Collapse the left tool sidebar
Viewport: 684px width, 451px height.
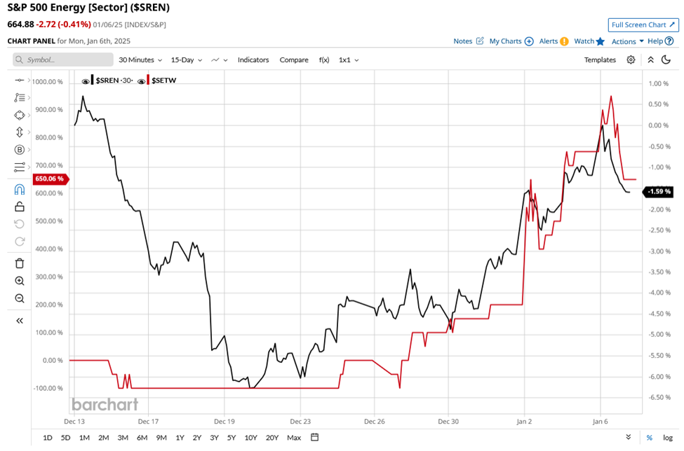20,320
